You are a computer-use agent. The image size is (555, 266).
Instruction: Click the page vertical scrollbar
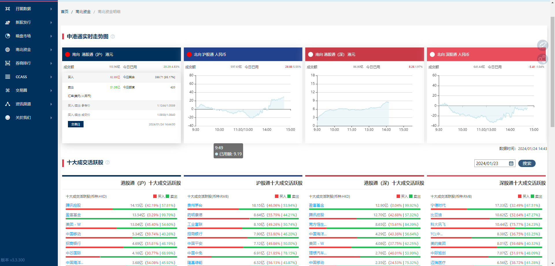[552, 72]
